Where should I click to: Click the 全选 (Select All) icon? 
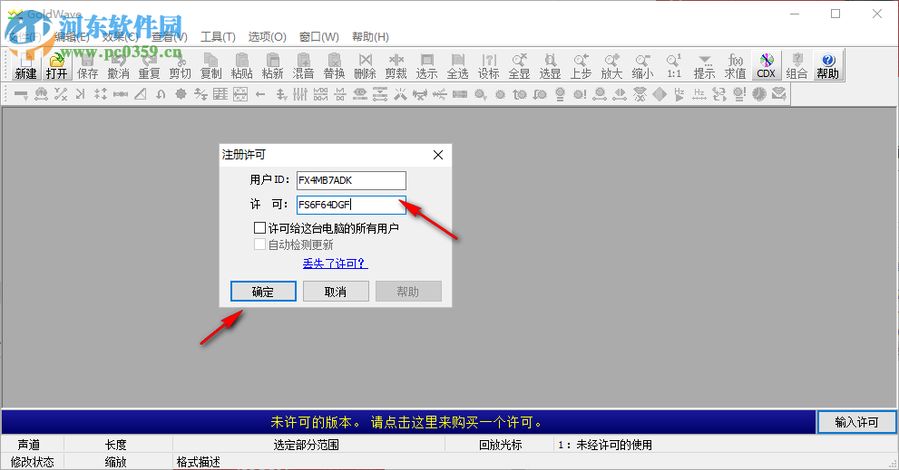click(x=457, y=65)
